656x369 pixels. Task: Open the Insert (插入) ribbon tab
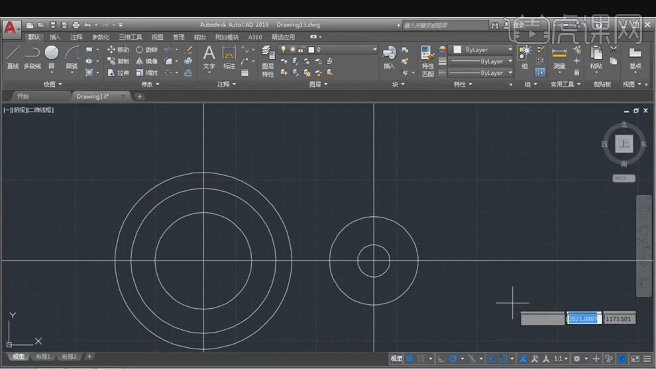pyautogui.click(x=55, y=37)
